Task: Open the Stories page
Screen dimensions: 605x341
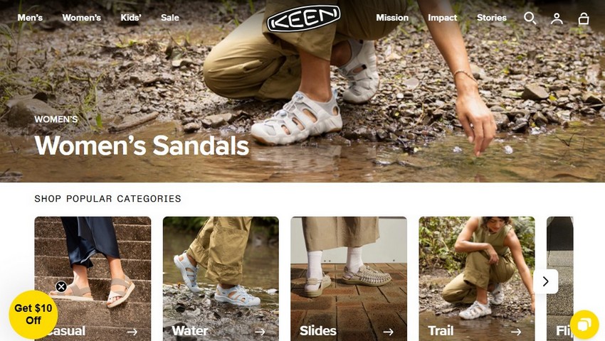Action: coord(492,18)
